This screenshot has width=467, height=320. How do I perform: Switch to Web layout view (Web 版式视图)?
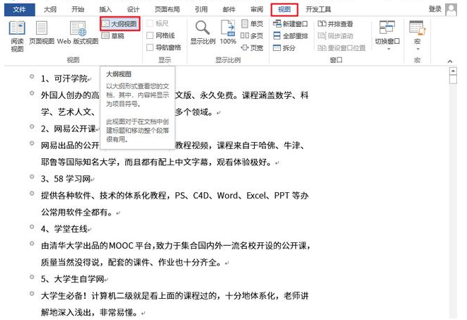(78, 32)
